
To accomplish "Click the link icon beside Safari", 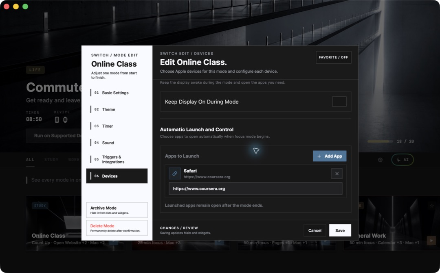I will pos(174,173).
